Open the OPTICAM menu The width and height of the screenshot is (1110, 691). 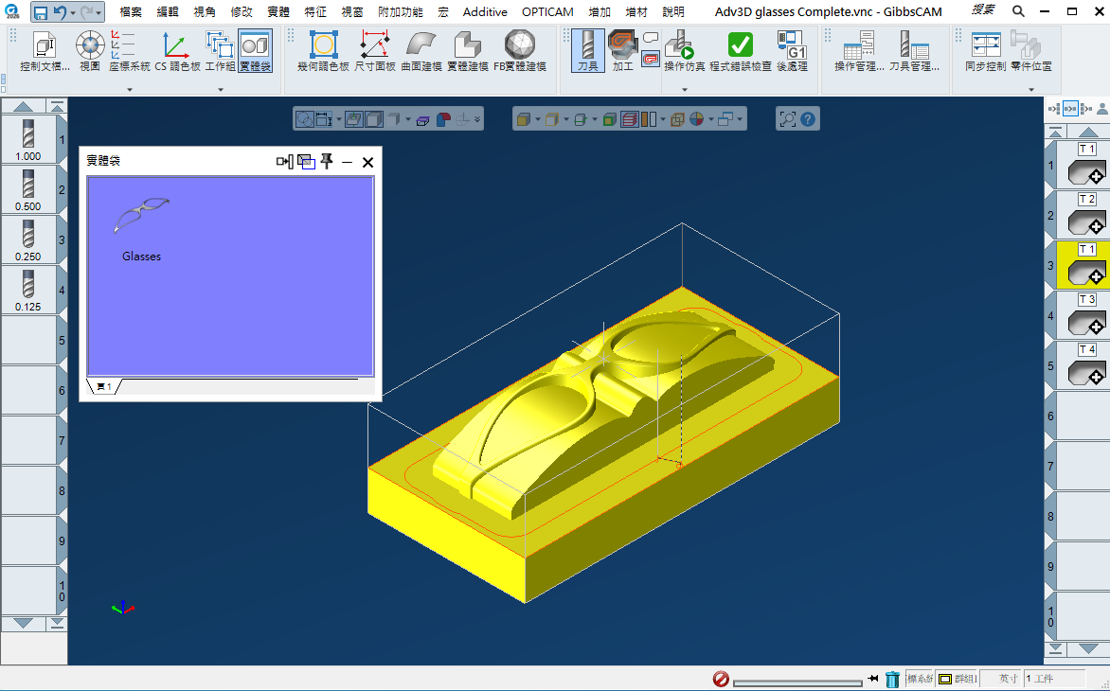click(547, 12)
